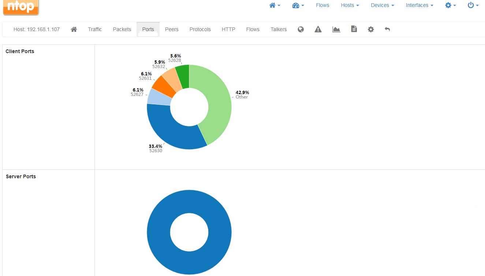
Task: Expand the Interfaces dropdown menu
Action: pos(419,5)
